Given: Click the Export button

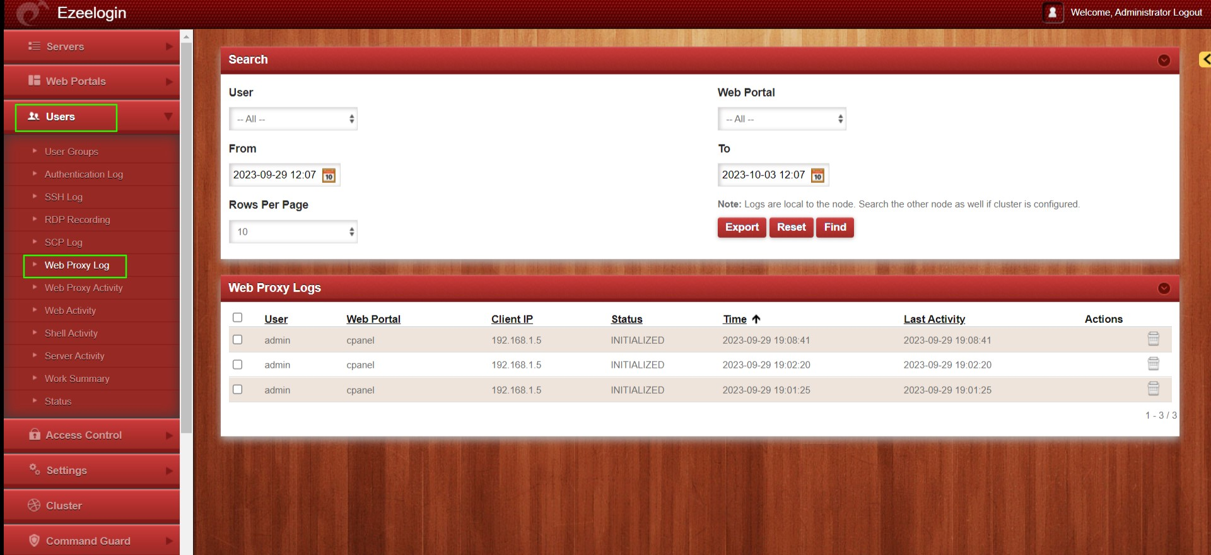Looking at the screenshot, I should pos(742,228).
